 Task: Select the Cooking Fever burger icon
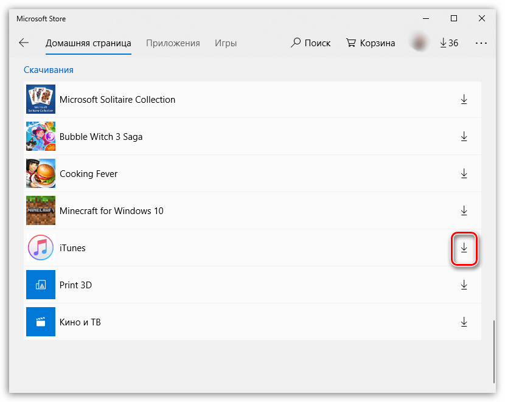(x=40, y=173)
